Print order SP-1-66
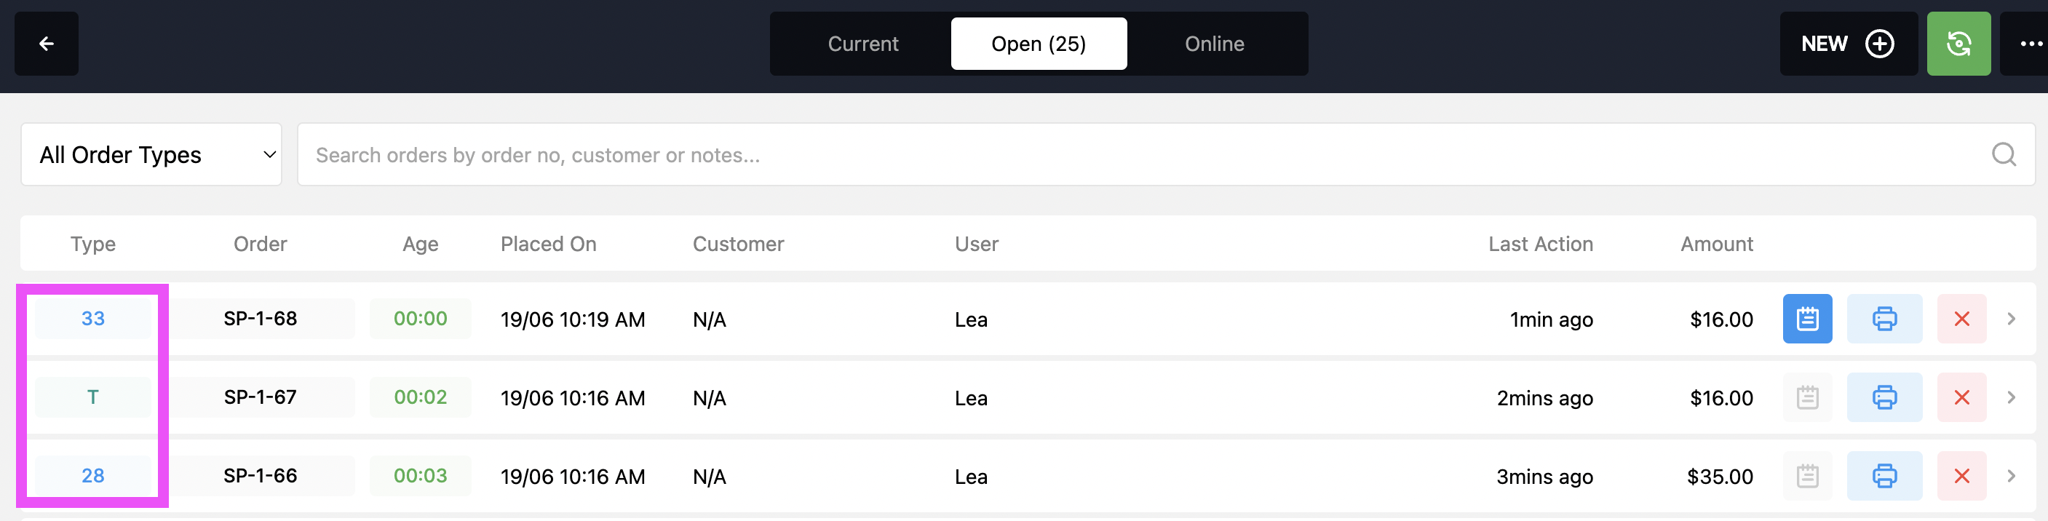 pos(1884,477)
